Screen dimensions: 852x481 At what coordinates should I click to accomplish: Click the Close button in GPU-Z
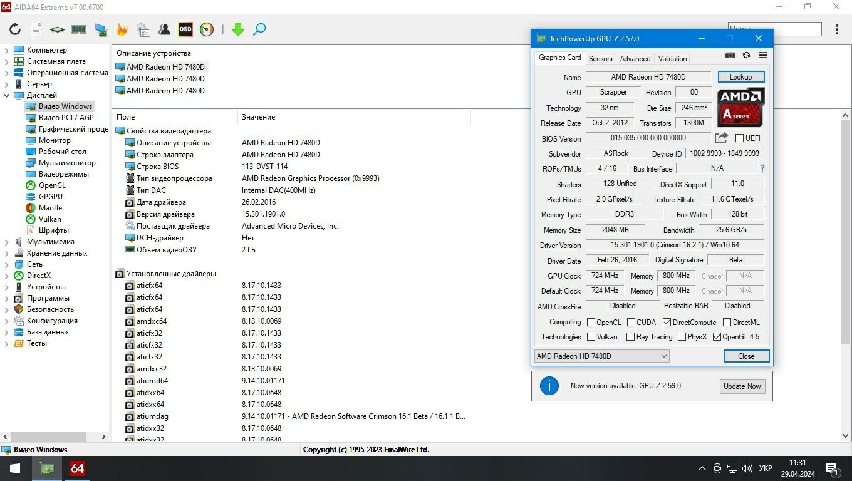pos(746,356)
